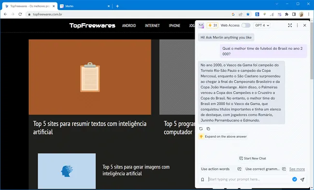Open the tab search chevron in the title bar

[277, 4]
